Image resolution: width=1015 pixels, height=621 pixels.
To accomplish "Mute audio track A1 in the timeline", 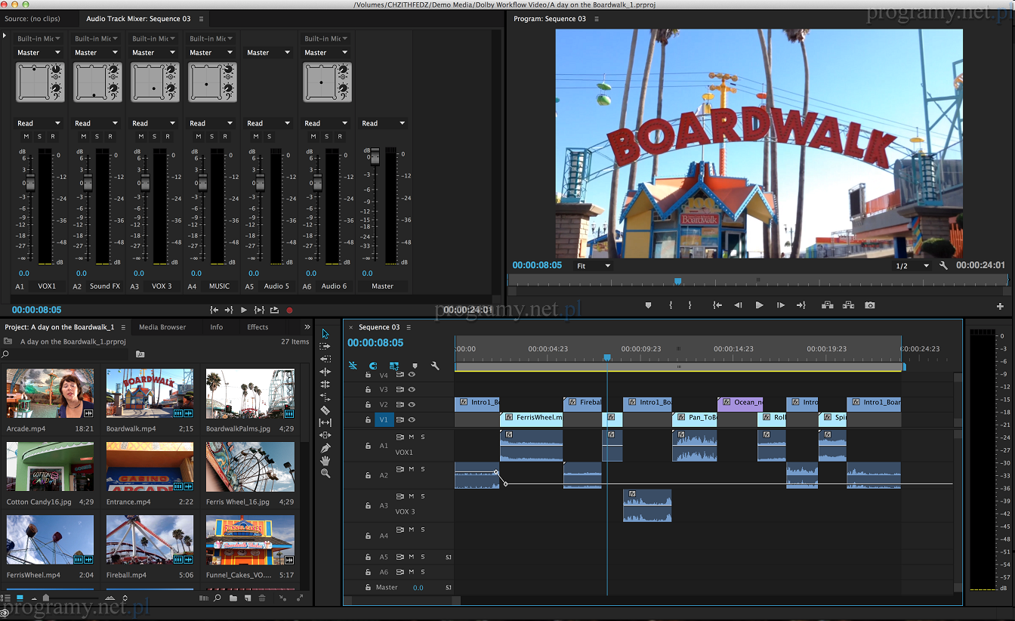I will (412, 437).
